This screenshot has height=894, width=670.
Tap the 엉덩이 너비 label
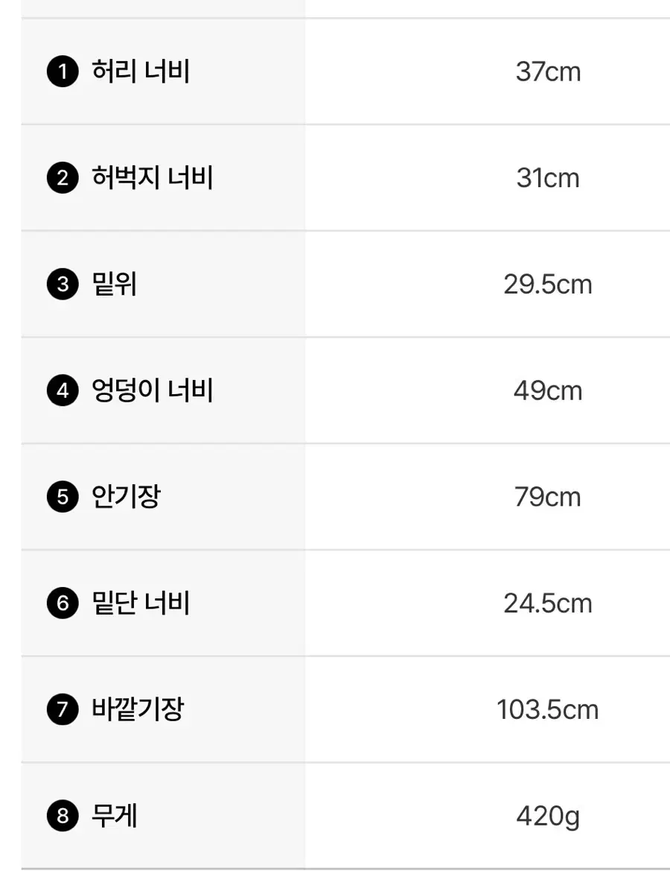click(x=152, y=391)
